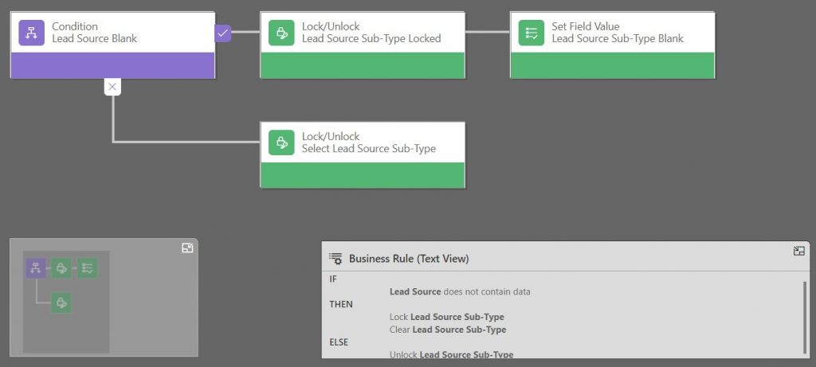The image size is (816, 367).
Task: Click the purple Condition node icon
Action: tap(32, 33)
